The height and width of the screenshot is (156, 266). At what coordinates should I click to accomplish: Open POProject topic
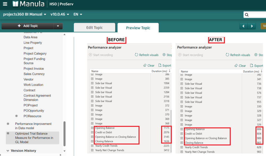pos(31,105)
